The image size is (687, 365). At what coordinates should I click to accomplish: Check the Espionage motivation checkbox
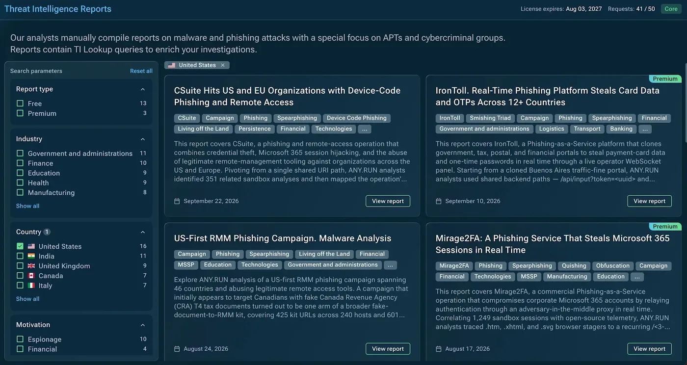[x=20, y=339]
